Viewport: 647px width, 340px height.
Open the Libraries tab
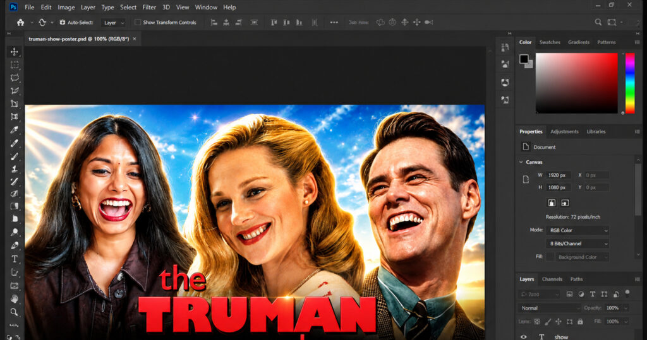coord(596,131)
